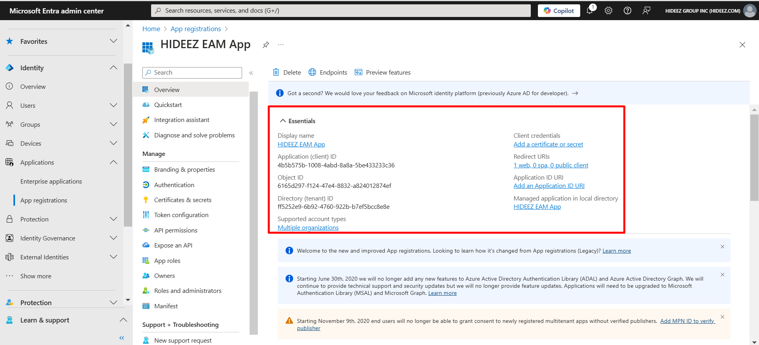
Task: Click the Multiple organizations link
Action: tap(308, 228)
